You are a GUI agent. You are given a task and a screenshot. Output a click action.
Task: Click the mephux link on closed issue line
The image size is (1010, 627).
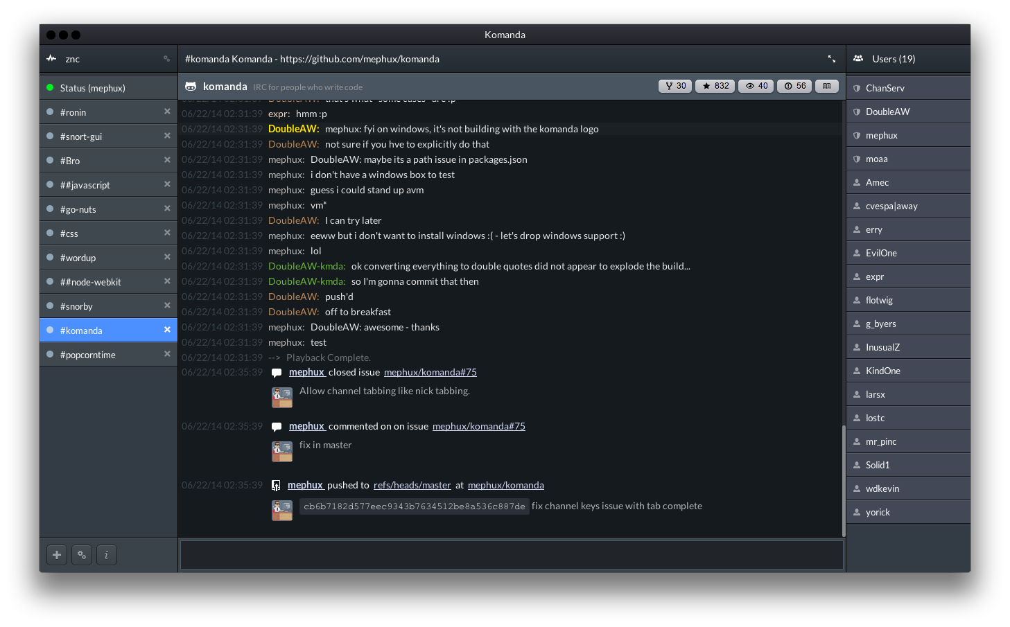306,372
